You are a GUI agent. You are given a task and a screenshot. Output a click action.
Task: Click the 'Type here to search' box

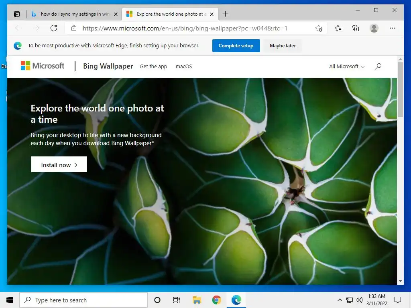[x=83, y=300]
